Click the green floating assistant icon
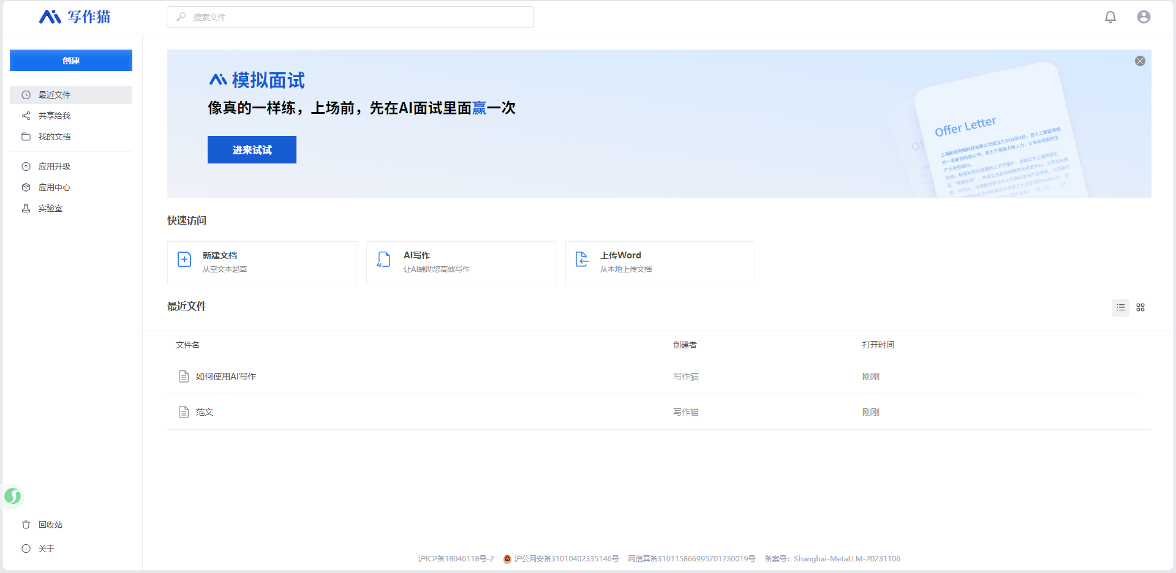The width and height of the screenshot is (1176, 573). point(12,496)
